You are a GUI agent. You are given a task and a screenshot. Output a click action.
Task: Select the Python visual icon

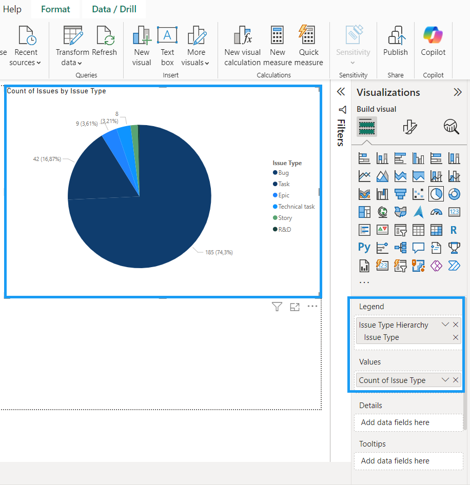[364, 247]
